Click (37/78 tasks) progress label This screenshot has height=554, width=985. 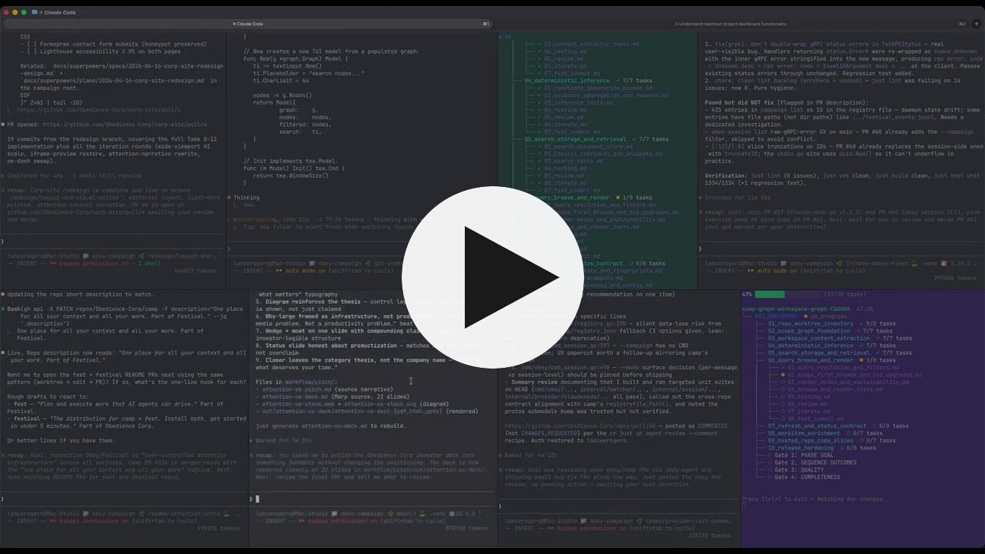845,294
